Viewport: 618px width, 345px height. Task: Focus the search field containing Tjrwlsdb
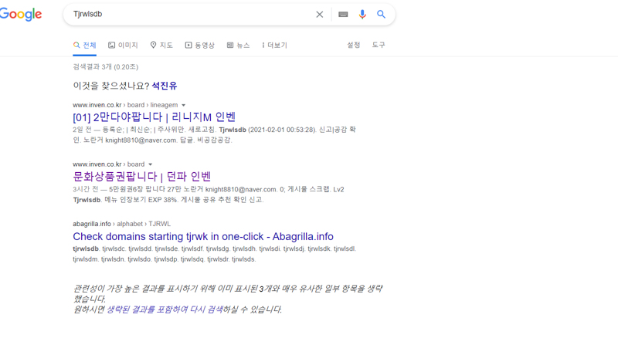click(x=191, y=14)
